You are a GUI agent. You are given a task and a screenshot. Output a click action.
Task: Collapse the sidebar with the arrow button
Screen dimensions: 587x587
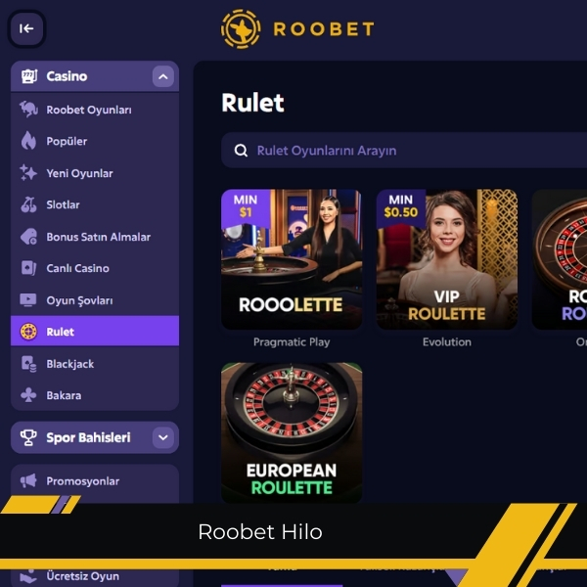click(x=26, y=28)
